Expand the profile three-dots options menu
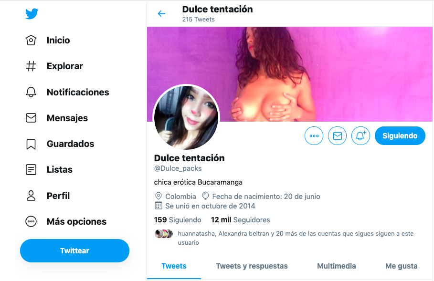Screen dimensions: 434x281 point(314,136)
